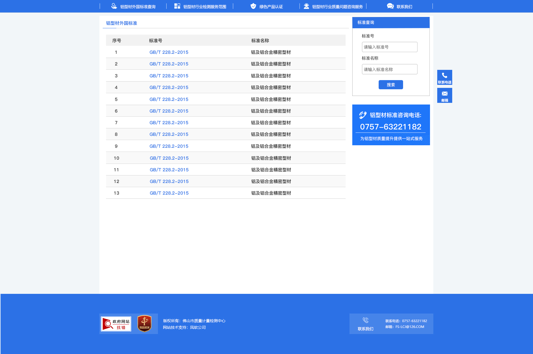Viewport: 533px width, 354px height.
Task: Click the hand icon beside 铝型材外国标准查询
Action: [114, 6]
